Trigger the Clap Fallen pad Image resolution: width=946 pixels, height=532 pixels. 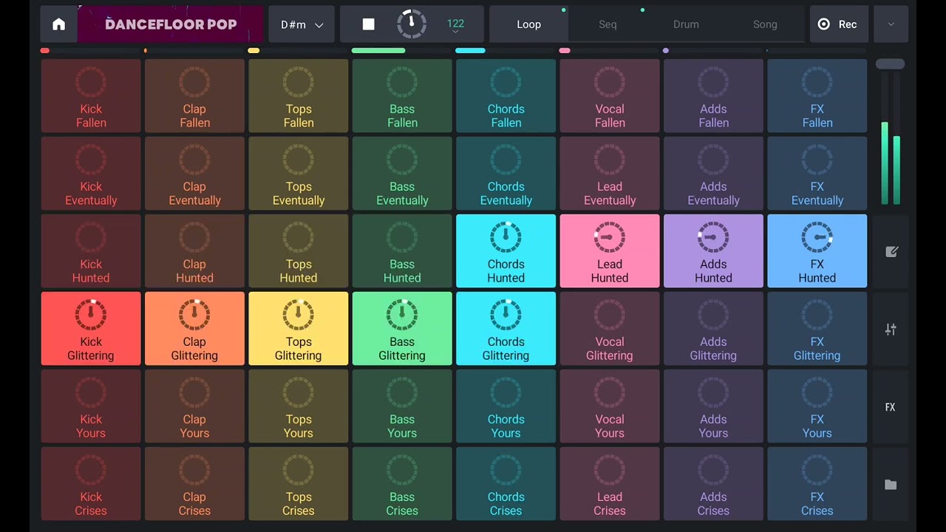(194, 96)
